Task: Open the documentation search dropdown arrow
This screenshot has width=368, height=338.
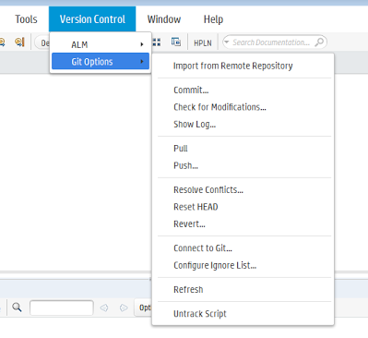Action: pyautogui.click(x=227, y=42)
